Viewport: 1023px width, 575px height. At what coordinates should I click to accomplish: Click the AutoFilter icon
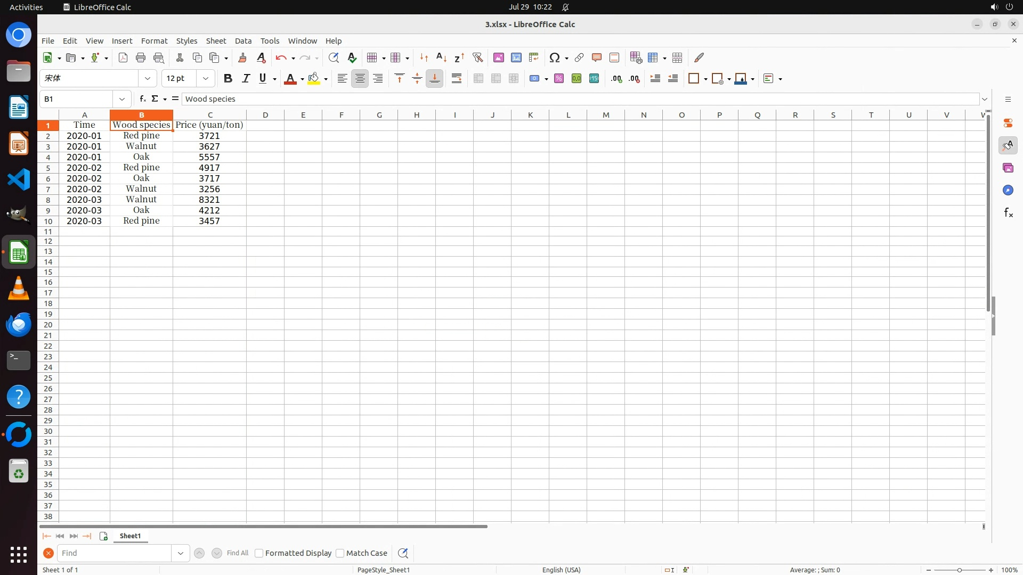[x=477, y=57]
